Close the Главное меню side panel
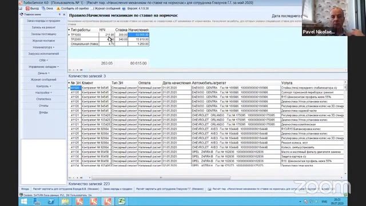The height and width of the screenshot is (206, 366). point(64,14)
